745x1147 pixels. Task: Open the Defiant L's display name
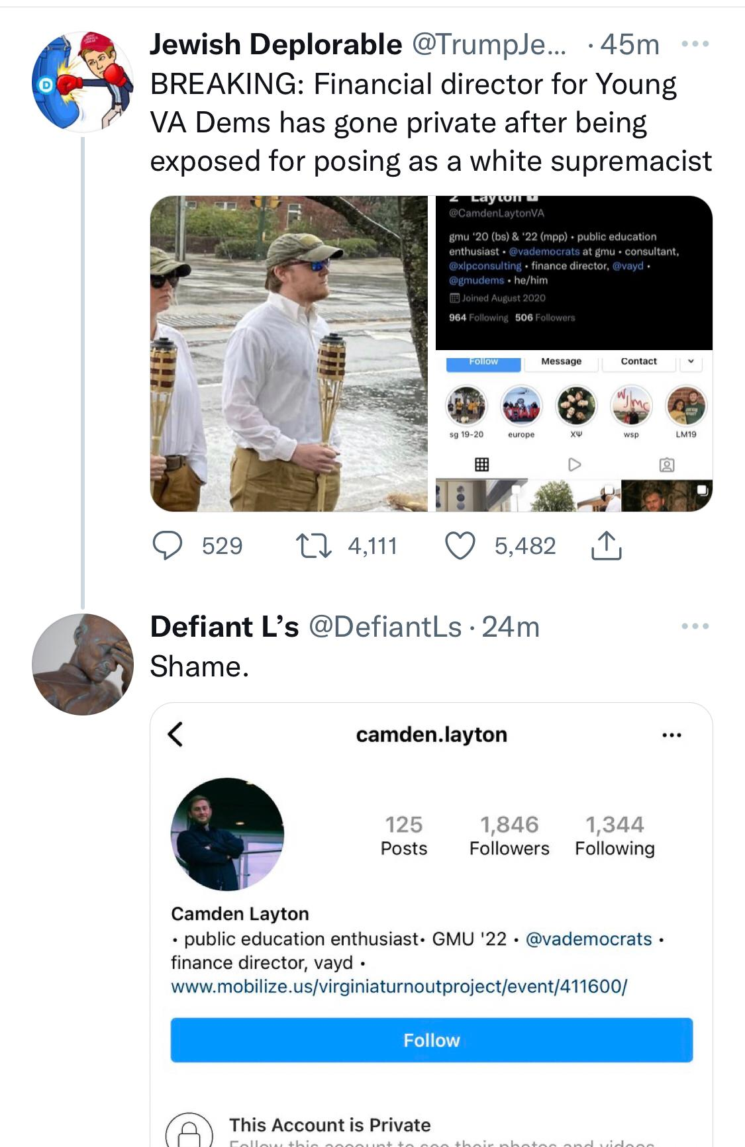pos(224,626)
